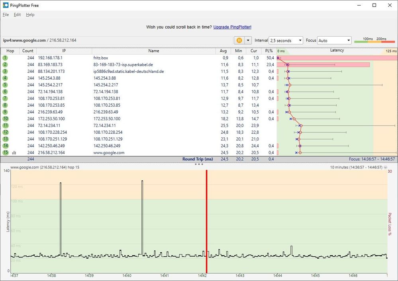
Task: Open the Help menu
Action: [x=30, y=14]
